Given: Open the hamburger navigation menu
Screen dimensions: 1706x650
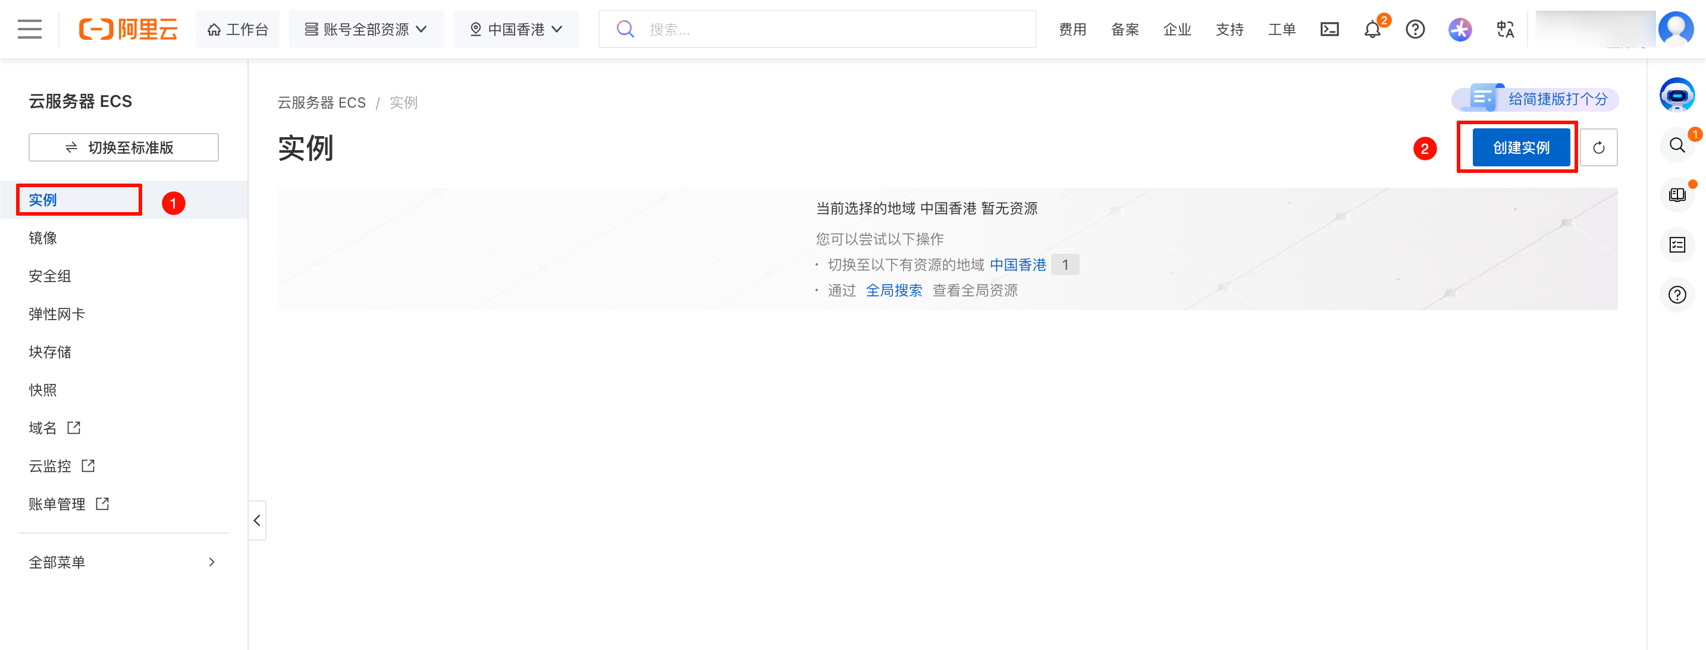Looking at the screenshot, I should point(29,29).
